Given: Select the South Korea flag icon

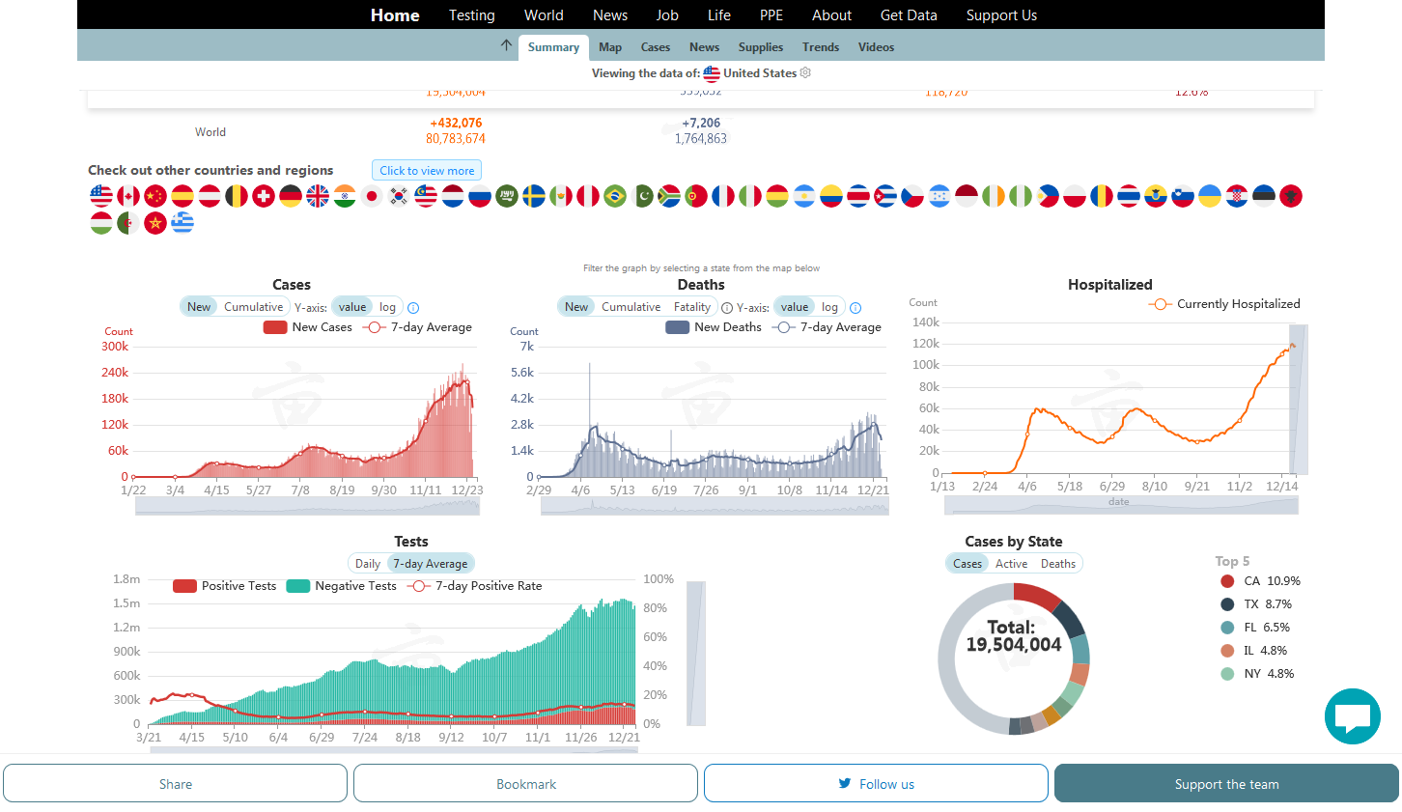Looking at the screenshot, I should 399,196.
